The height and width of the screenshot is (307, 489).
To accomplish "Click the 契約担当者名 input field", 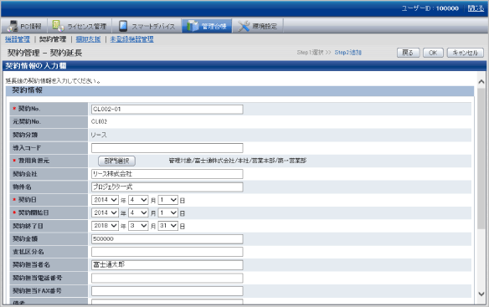I will pyautogui.click(x=167, y=265).
